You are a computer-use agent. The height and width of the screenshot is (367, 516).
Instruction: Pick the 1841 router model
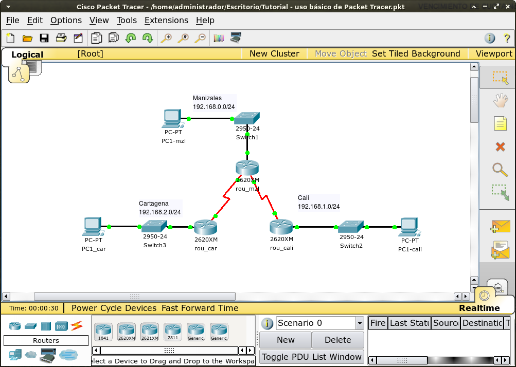pyautogui.click(x=103, y=332)
